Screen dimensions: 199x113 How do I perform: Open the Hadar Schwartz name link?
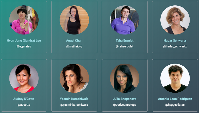click(175, 41)
